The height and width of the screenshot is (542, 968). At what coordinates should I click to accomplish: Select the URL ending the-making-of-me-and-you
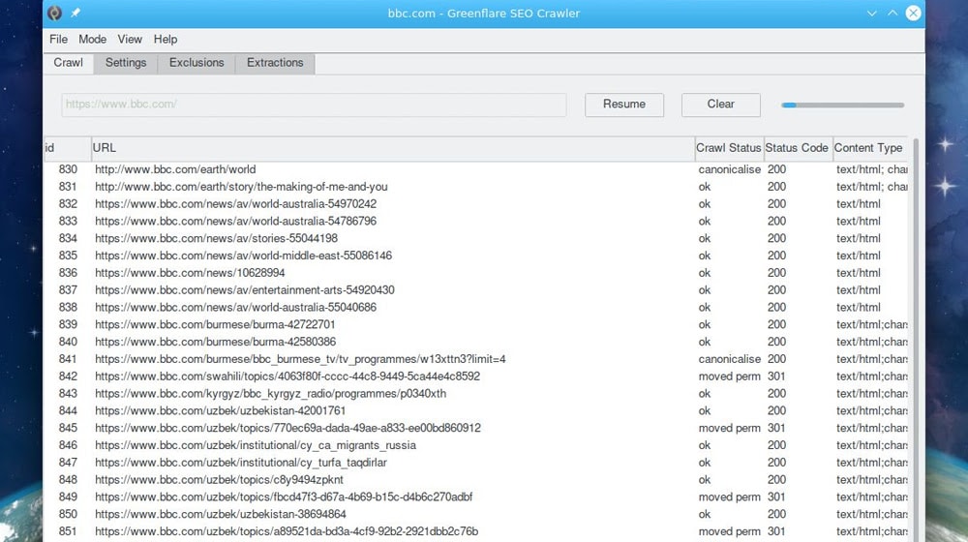(241, 187)
